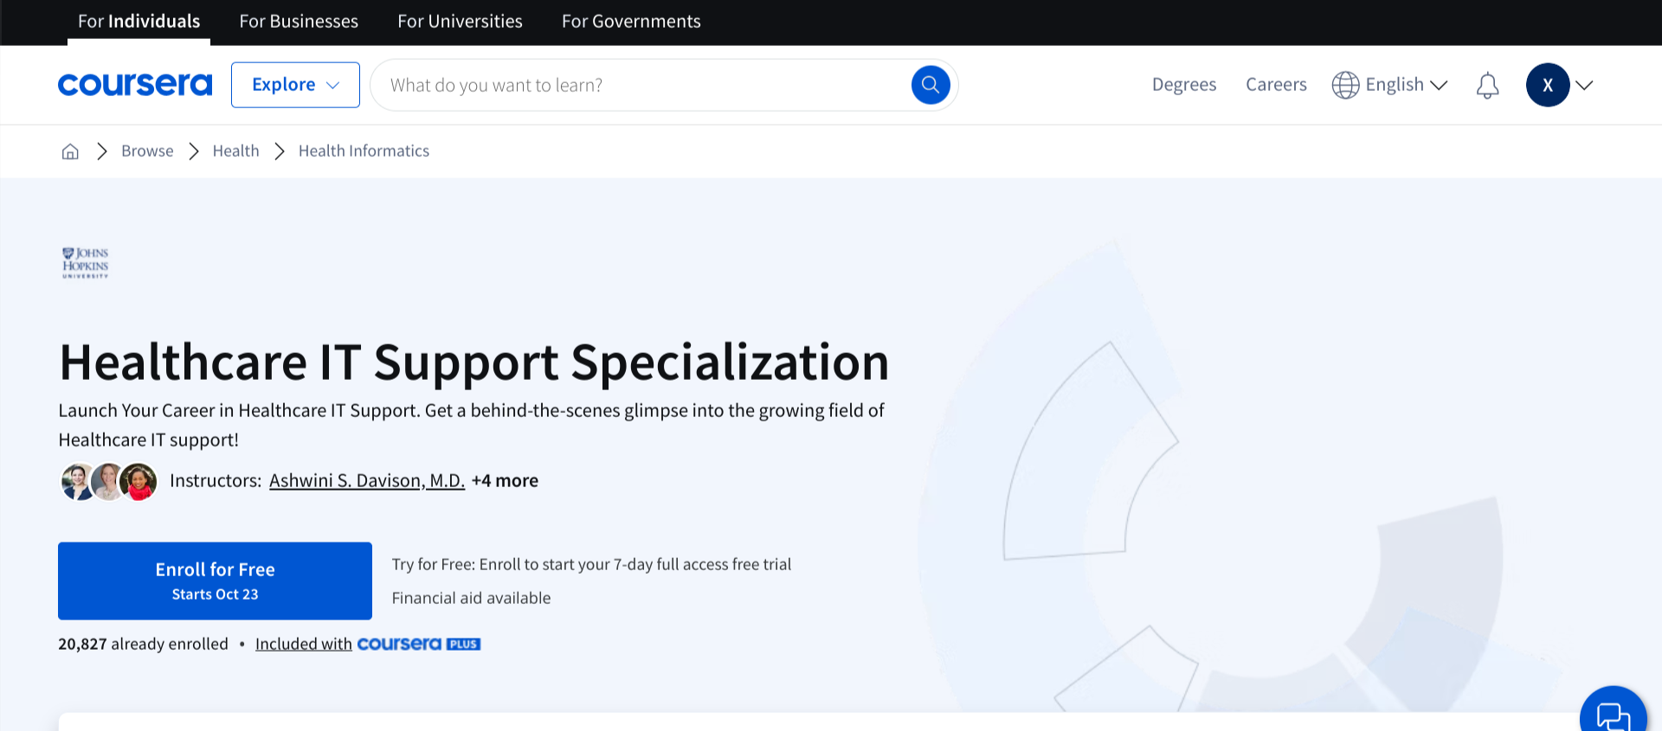Open the For Governments tab
The height and width of the screenshot is (731, 1662).
[x=631, y=22]
